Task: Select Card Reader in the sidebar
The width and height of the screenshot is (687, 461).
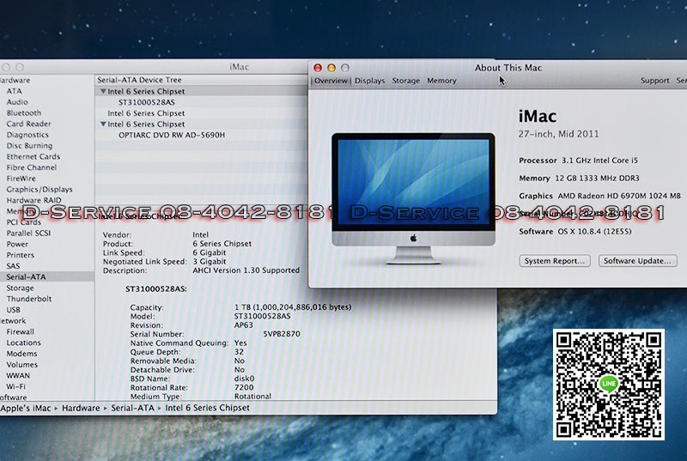Action: [28, 124]
